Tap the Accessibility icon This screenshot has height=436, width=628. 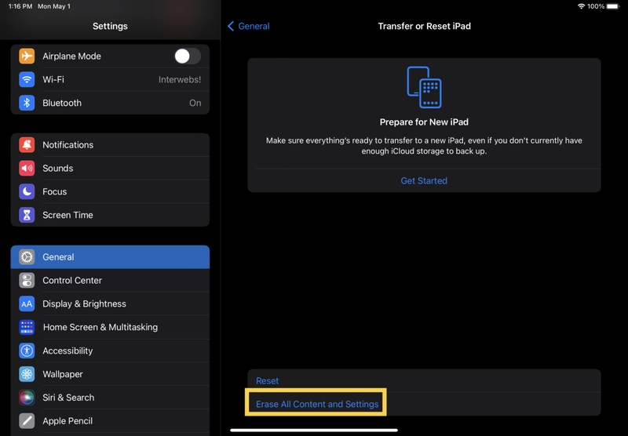tap(27, 351)
